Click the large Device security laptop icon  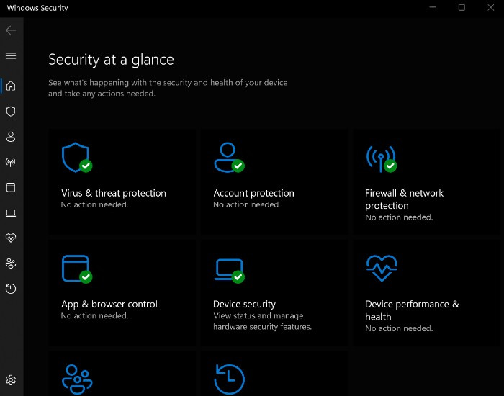point(229,271)
